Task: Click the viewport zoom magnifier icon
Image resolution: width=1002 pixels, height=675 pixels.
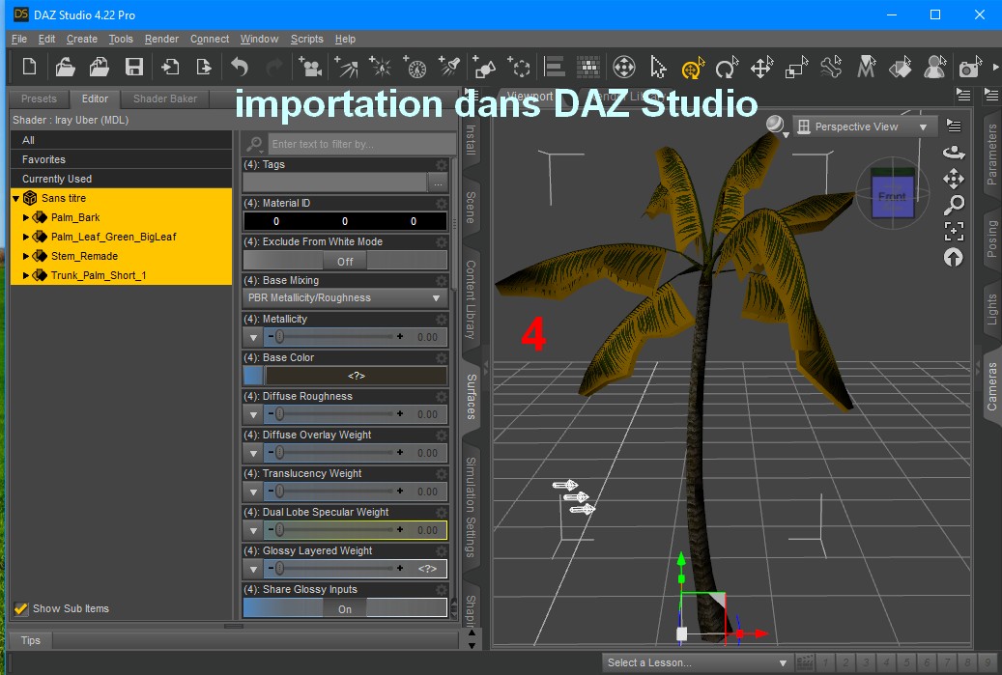Action: click(954, 205)
